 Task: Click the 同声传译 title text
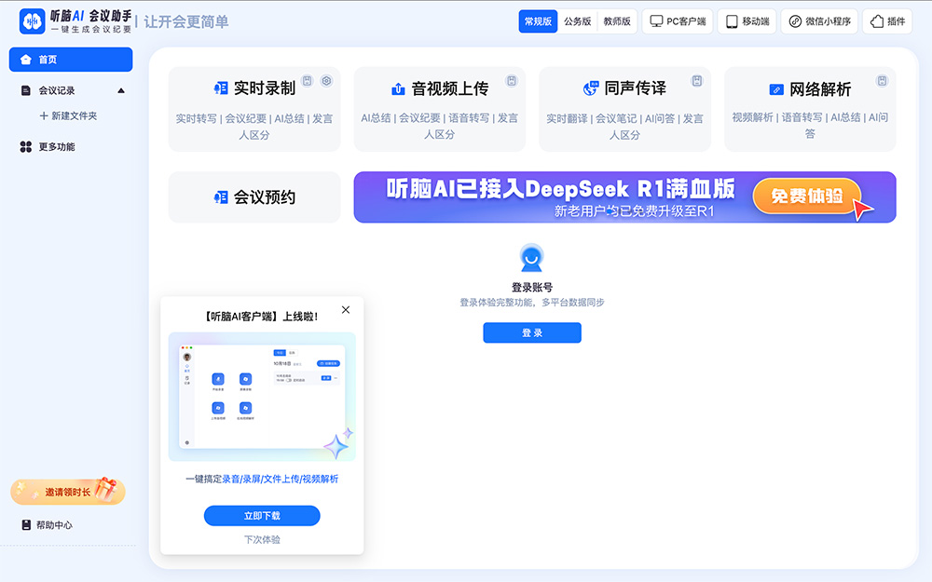coord(636,88)
